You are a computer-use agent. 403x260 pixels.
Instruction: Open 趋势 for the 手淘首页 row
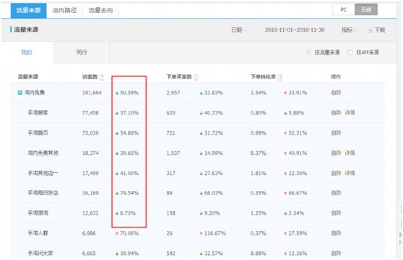[x=336, y=133]
